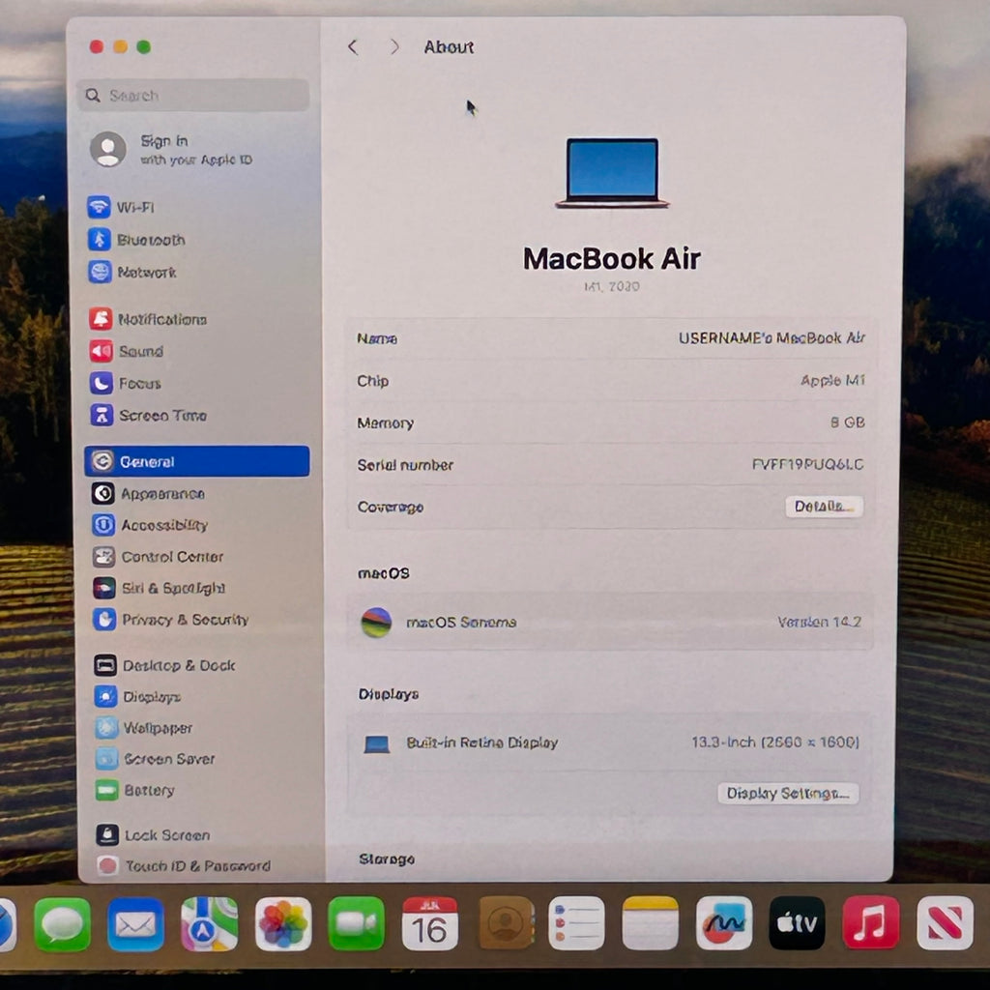Click the 8 GB memory value
The width and height of the screenshot is (990, 990).
tap(847, 422)
